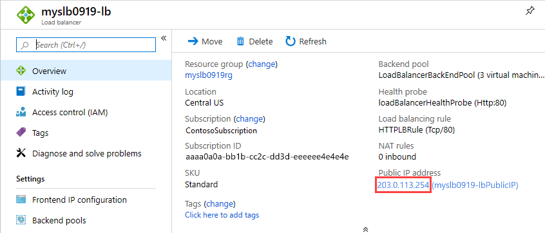Click the loadBalancerHealthProbe (Http:80) value

442,103
